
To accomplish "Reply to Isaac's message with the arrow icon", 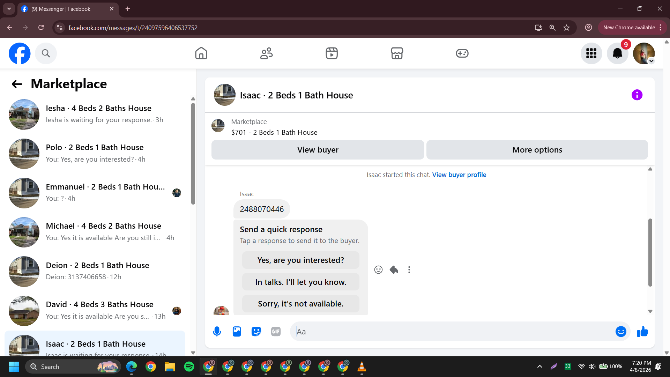I will [394, 270].
